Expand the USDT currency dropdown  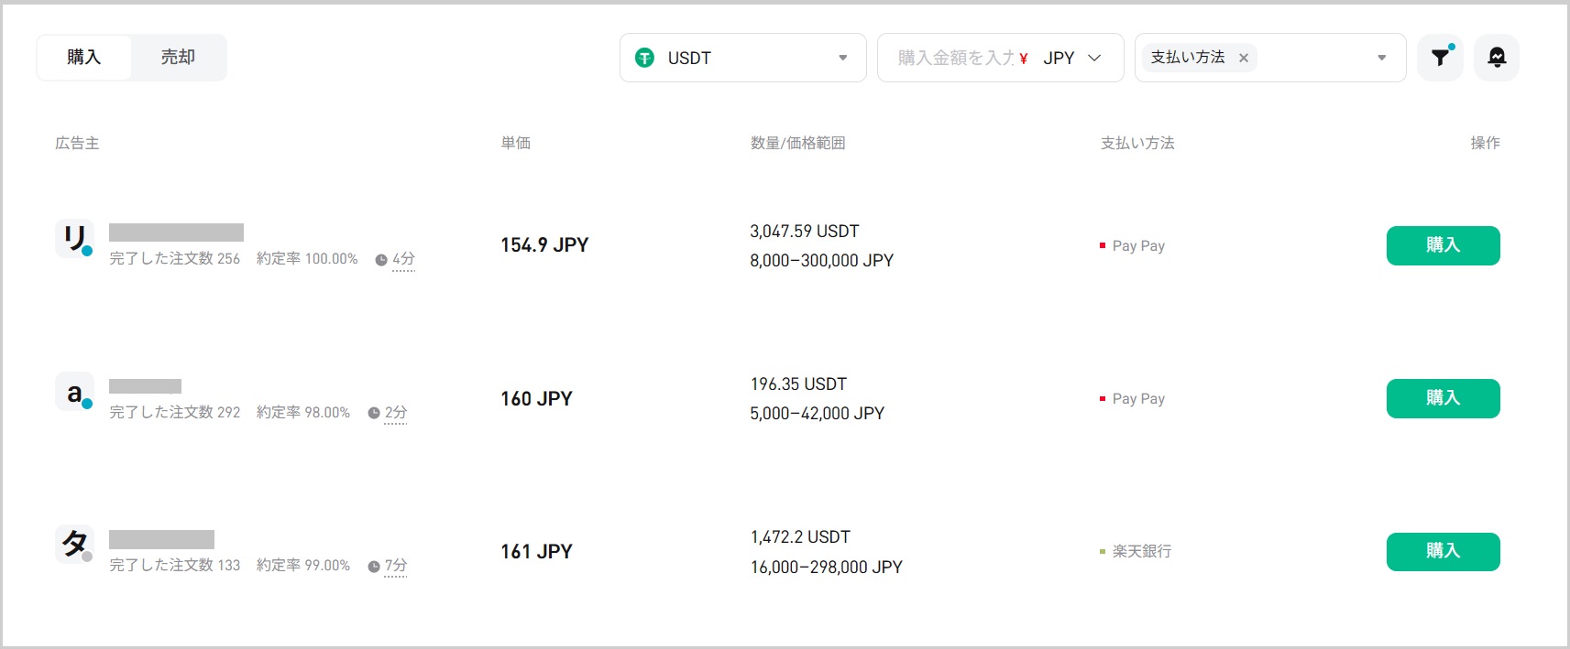coord(842,58)
